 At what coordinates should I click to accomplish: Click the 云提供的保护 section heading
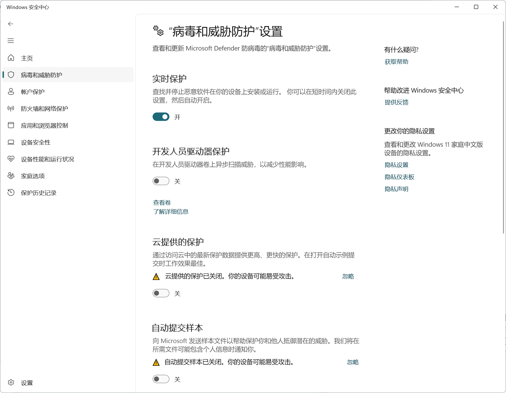pyautogui.click(x=178, y=242)
